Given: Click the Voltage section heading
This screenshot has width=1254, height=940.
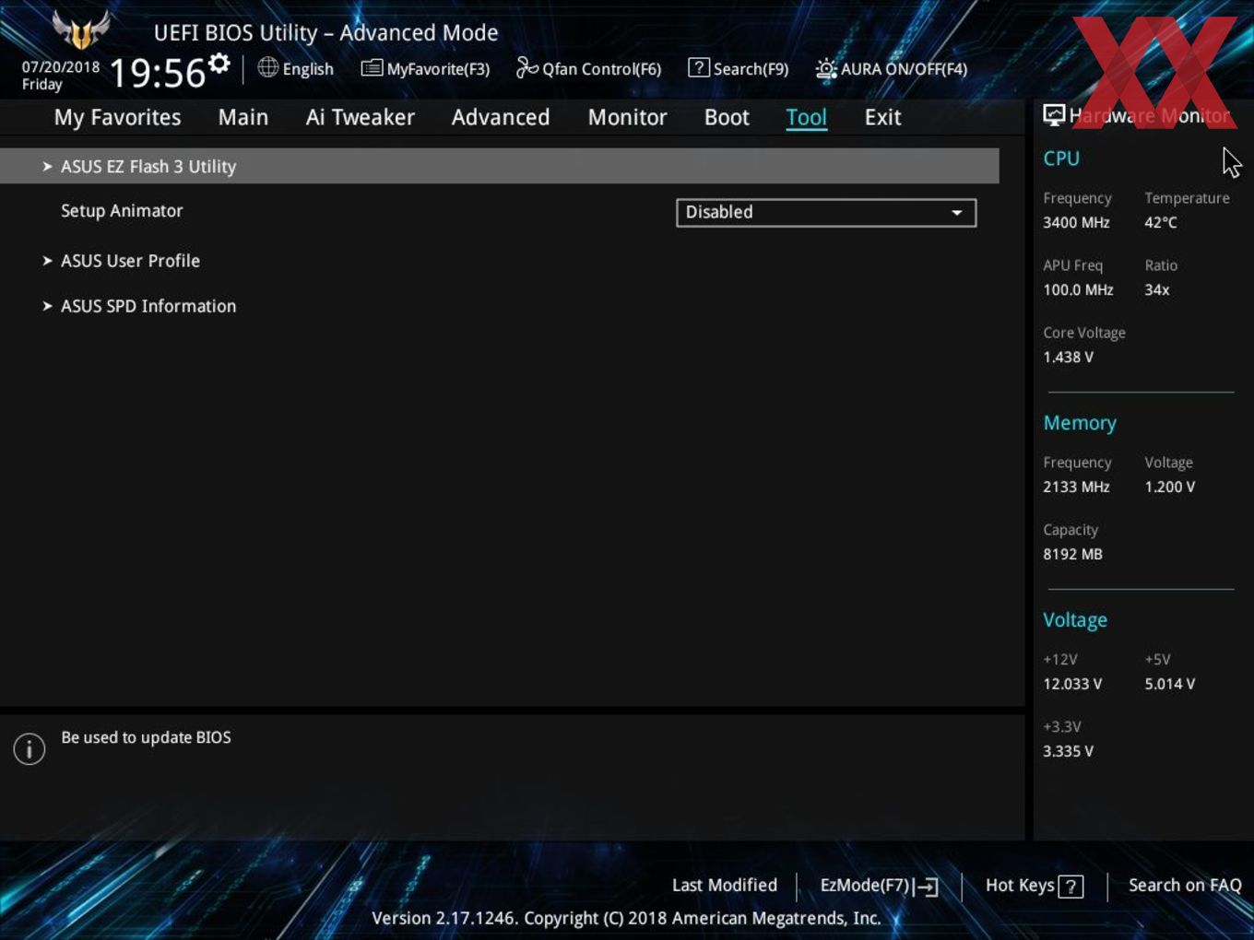Looking at the screenshot, I should pos(1075,620).
